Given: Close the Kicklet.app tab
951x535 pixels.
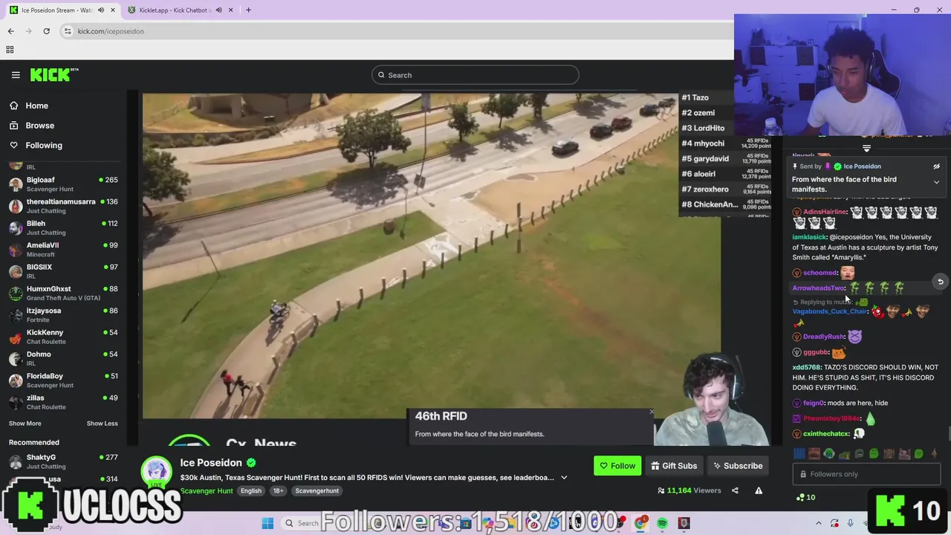Looking at the screenshot, I should click(230, 10).
